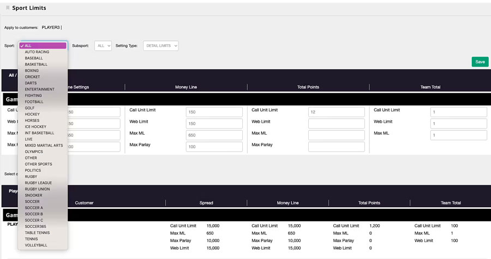
Task: Select RUGBY UNION option
Action: [x=37, y=189]
